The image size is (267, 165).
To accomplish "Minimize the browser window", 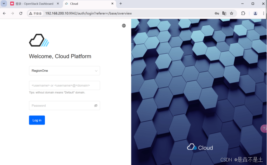I will (x=243, y=4).
